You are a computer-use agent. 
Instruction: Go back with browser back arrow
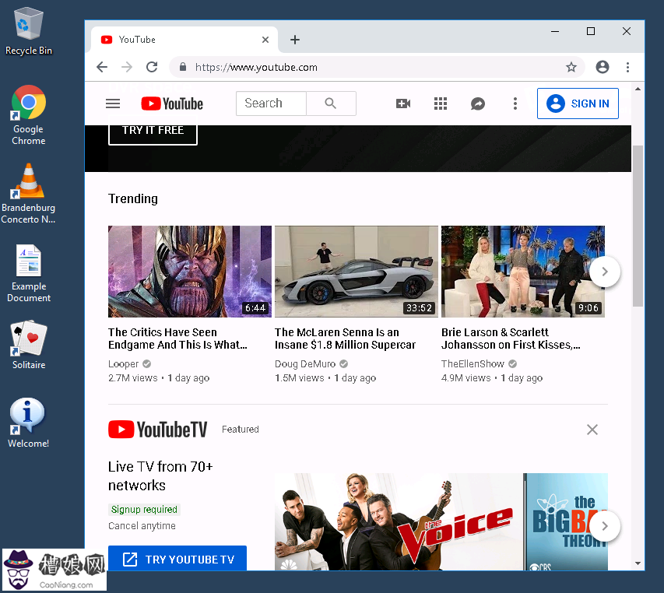tap(102, 67)
